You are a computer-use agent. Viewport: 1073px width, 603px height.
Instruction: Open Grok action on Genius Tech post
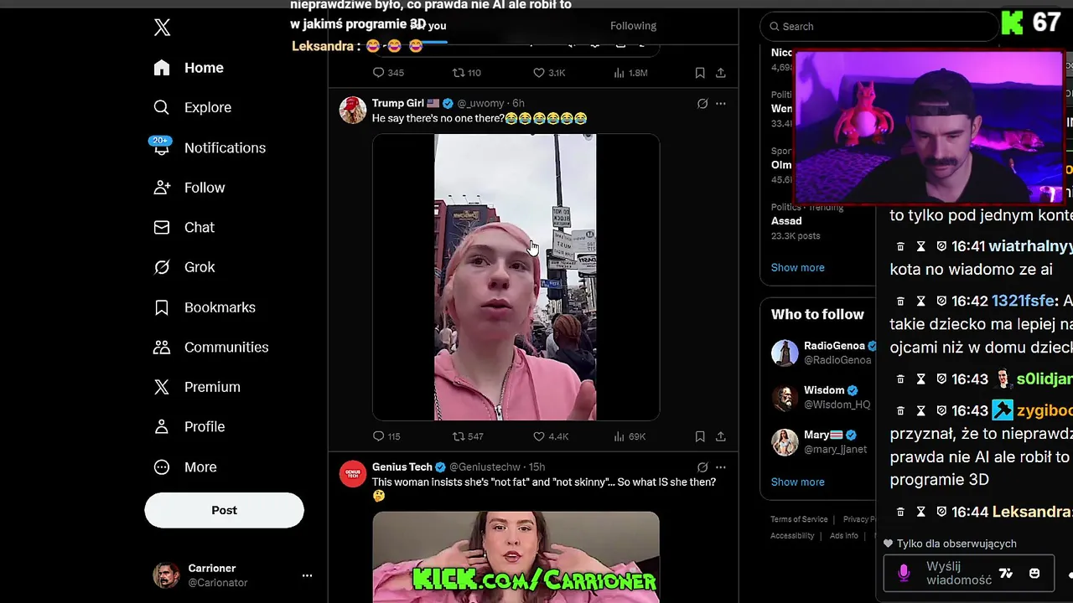702,467
